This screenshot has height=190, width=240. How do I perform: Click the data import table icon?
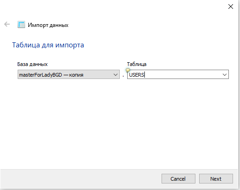click(x=21, y=25)
